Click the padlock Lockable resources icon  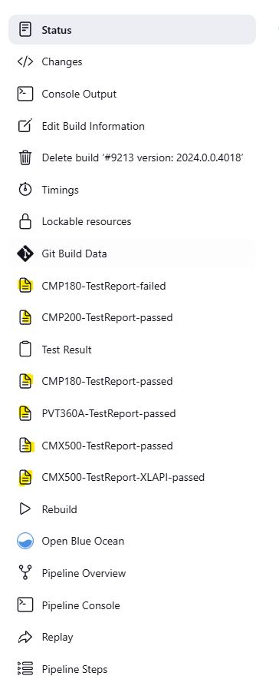[x=25, y=221]
